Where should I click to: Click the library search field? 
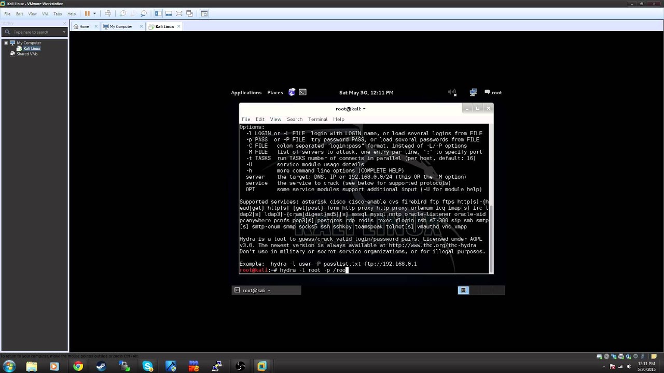pyautogui.click(x=35, y=32)
